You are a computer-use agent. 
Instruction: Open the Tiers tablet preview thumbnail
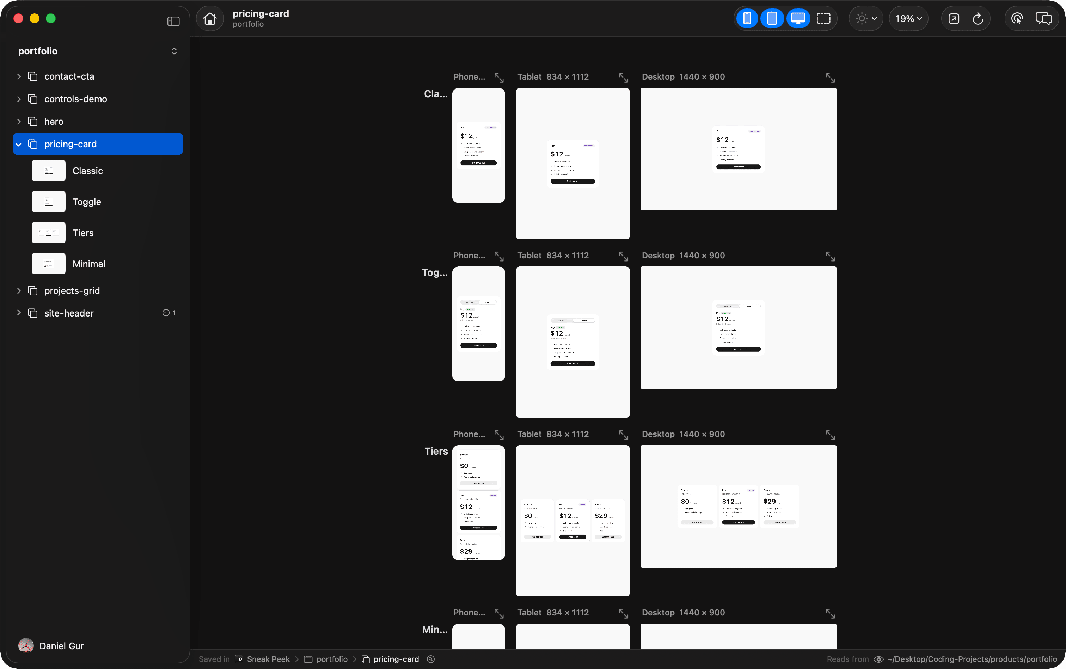coord(572,520)
